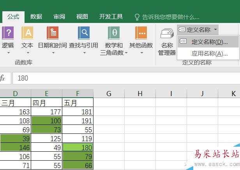Open the Text functions icon
Image resolution: width=240 pixels, height=170 pixels.
click(x=27, y=33)
